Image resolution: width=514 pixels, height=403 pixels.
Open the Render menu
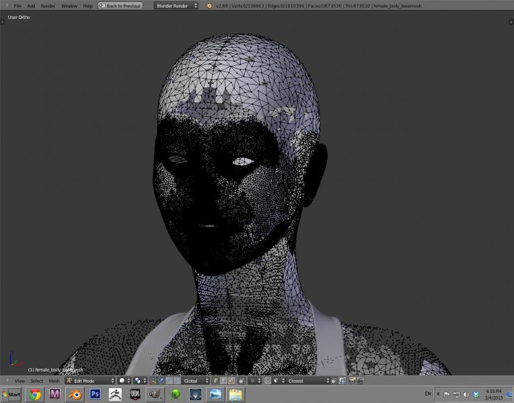48,5
